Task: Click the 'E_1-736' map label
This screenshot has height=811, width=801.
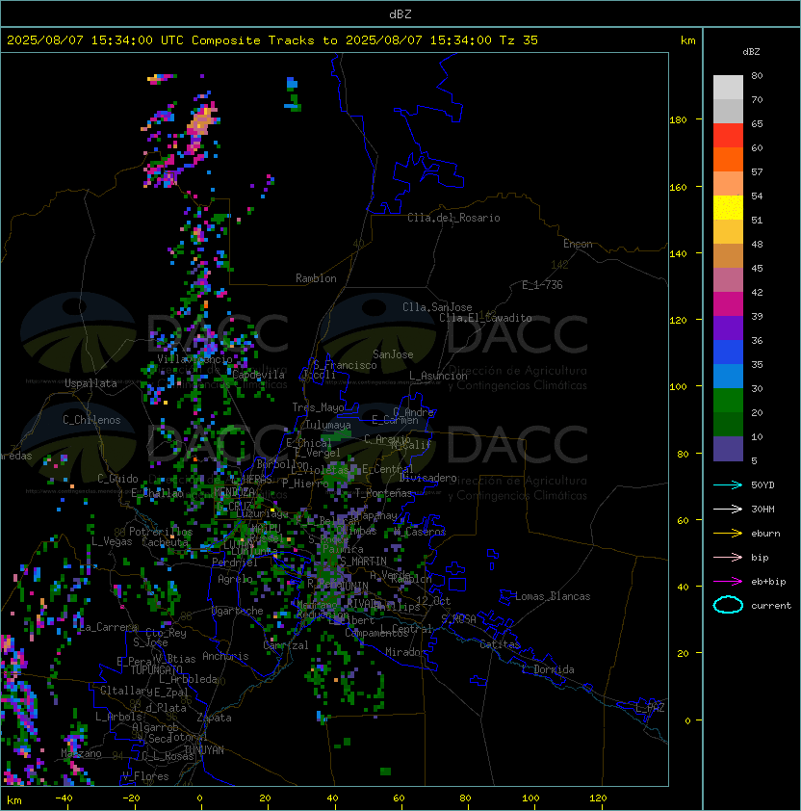Action: [x=542, y=285]
